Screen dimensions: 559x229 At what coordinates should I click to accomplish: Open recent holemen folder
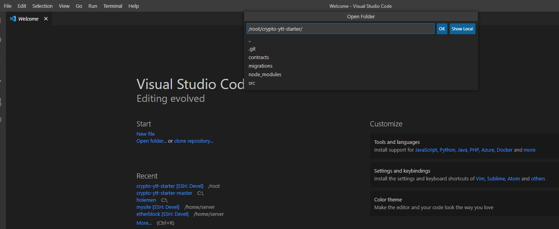146,200
